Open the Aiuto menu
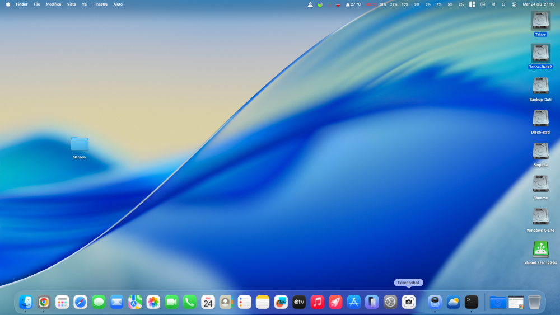 118,4
